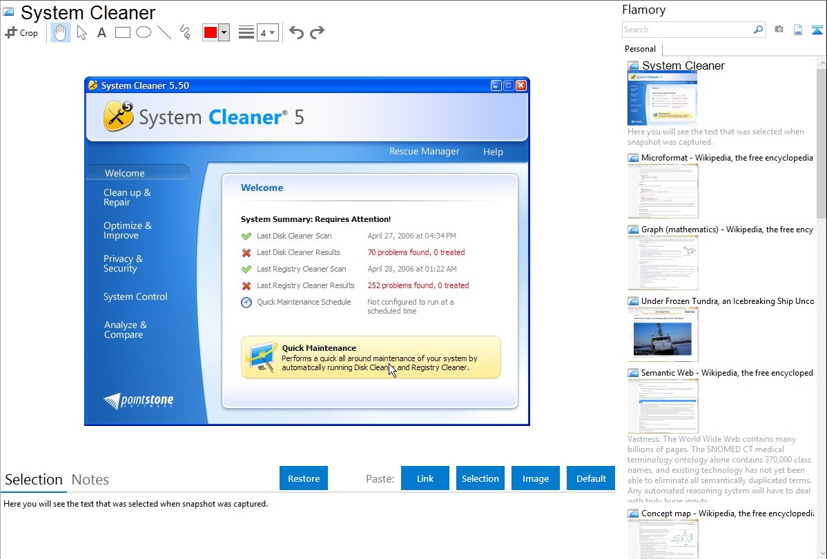Viewport: 827px width, 559px height.
Task: Click the Paste Default button
Action: [591, 478]
